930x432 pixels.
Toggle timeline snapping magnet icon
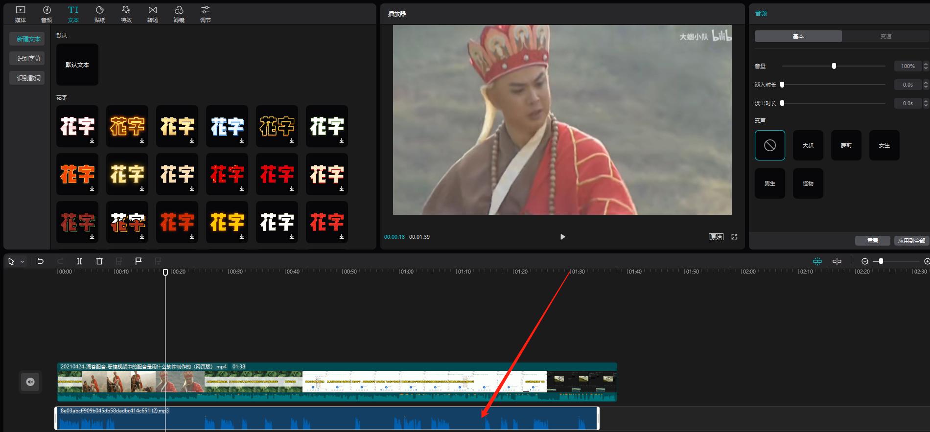click(817, 261)
